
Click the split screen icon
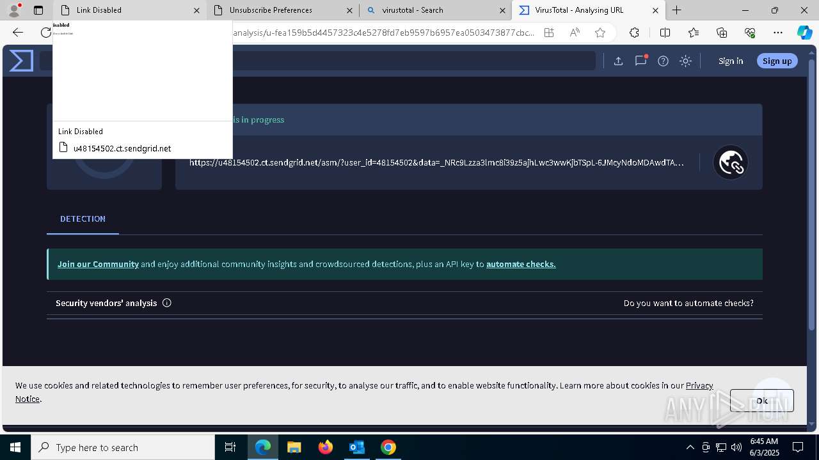pyautogui.click(x=665, y=33)
